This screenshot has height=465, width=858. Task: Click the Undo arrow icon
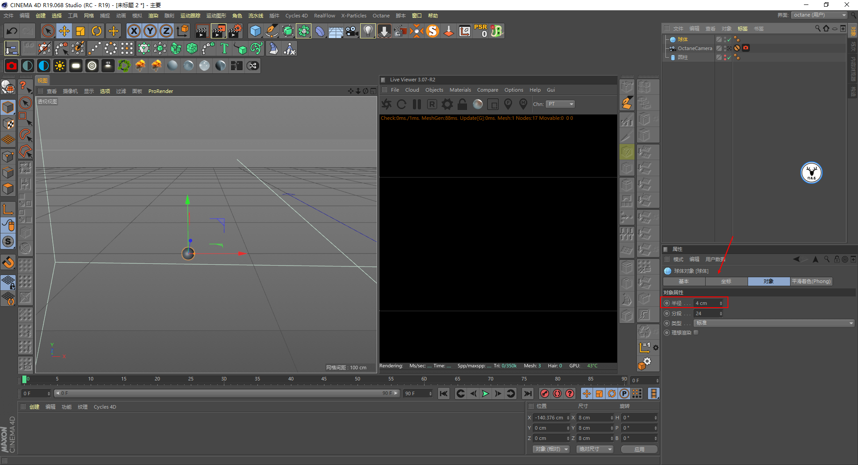point(12,31)
